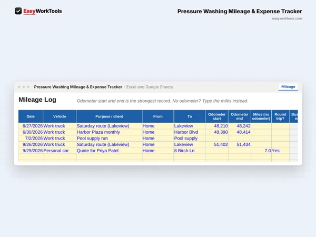Click the Pool supply destination cell
The width and height of the screenshot is (316, 237).
(x=190, y=139)
